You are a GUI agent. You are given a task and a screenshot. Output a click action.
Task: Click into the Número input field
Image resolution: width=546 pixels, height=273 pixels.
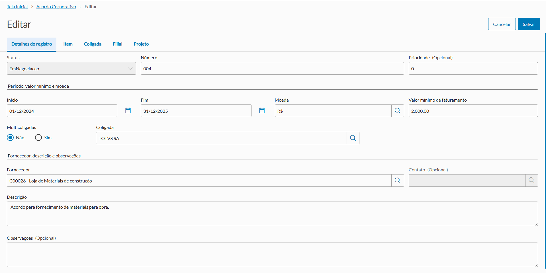[x=272, y=69]
